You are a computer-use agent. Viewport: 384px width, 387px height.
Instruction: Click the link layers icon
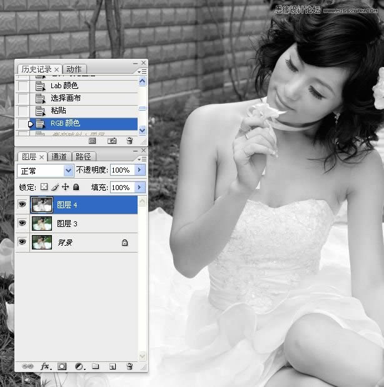click(x=28, y=366)
